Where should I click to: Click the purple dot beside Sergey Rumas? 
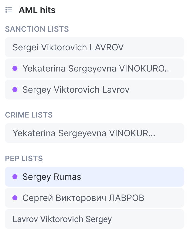point(15,177)
